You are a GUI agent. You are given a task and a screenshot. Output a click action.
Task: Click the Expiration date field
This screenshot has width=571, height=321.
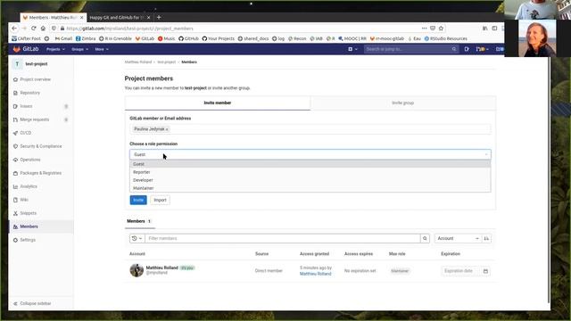pyautogui.click(x=461, y=271)
